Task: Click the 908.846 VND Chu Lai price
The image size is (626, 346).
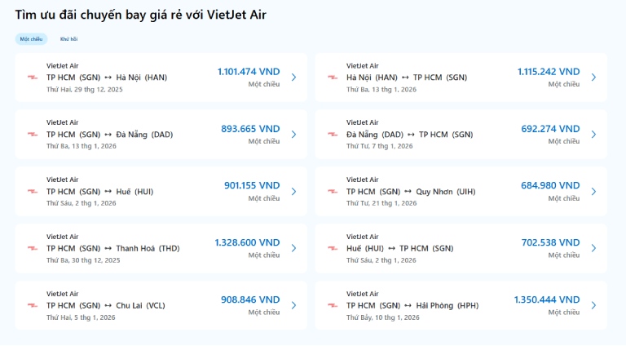Action: click(250, 300)
